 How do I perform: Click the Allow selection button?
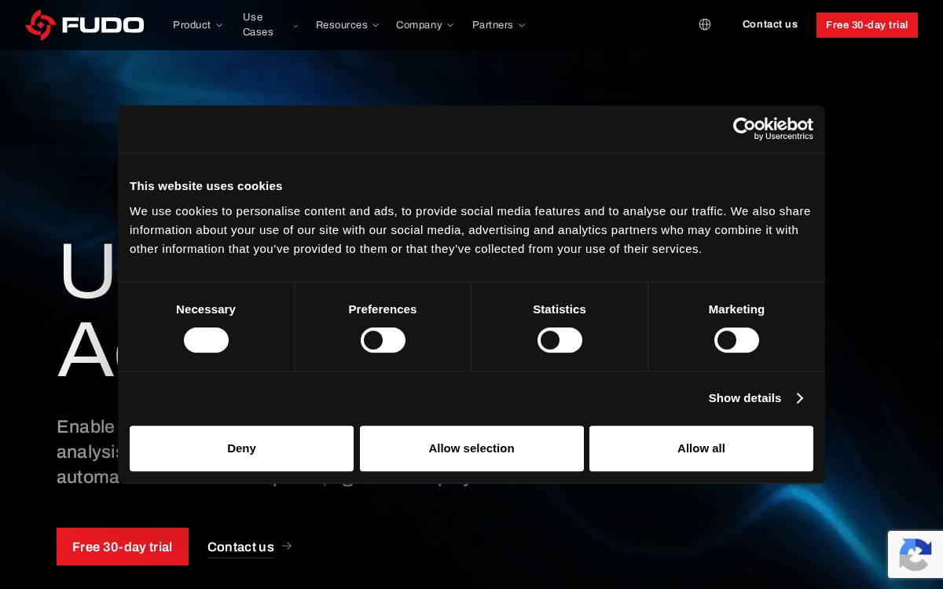[x=472, y=448]
